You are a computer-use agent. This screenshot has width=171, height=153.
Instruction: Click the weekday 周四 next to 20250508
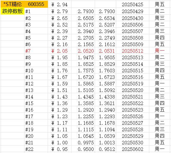pyautogui.click(x=160, y=38)
